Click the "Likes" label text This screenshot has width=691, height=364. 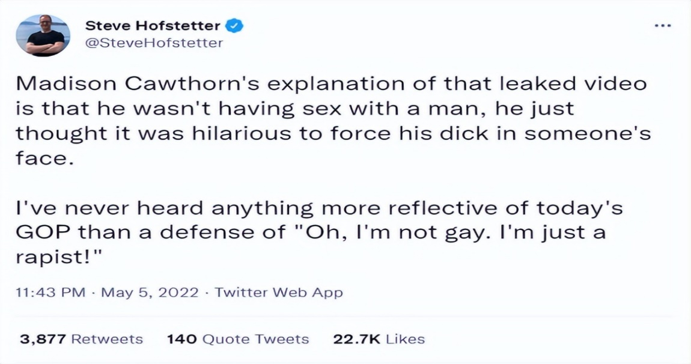(x=404, y=339)
